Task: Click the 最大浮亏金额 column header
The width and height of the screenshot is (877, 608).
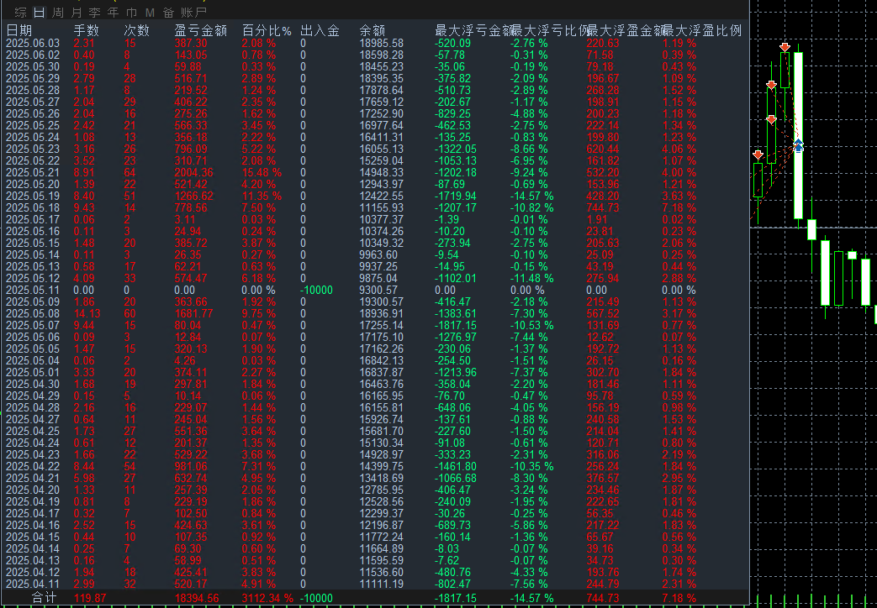Action: point(473,31)
